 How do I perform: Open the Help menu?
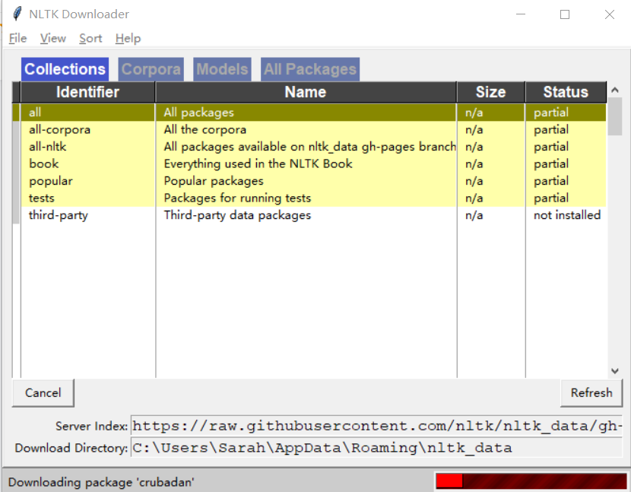[x=128, y=38]
